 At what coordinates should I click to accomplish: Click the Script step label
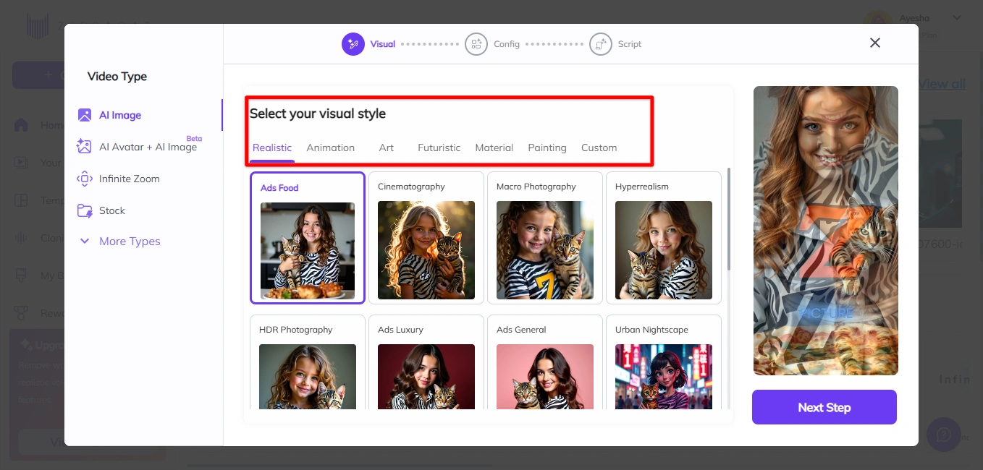630,44
